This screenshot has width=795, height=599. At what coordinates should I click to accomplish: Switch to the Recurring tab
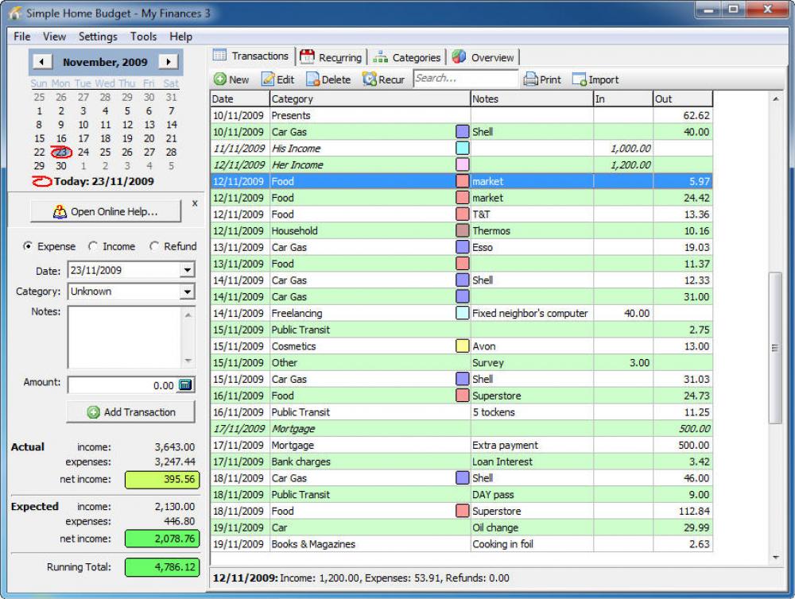coord(332,56)
